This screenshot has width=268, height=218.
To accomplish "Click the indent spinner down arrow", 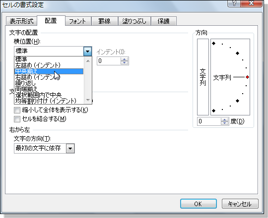I will pyautogui.click(x=124, y=62).
